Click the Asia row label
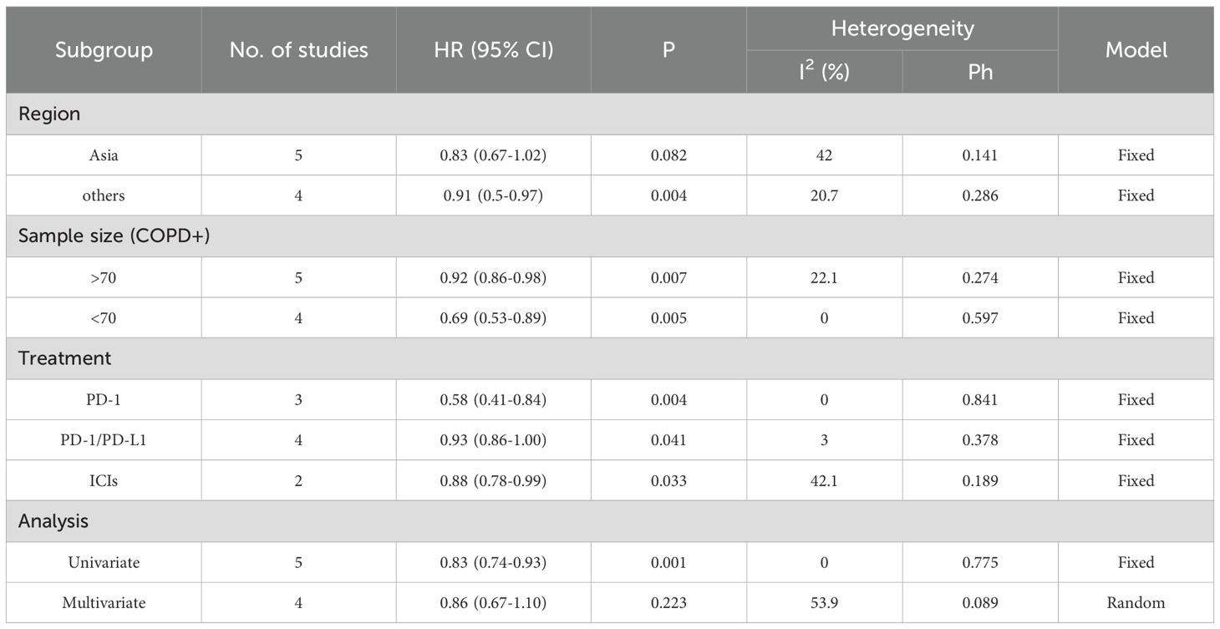1220x629 pixels. tap(104, 155)
